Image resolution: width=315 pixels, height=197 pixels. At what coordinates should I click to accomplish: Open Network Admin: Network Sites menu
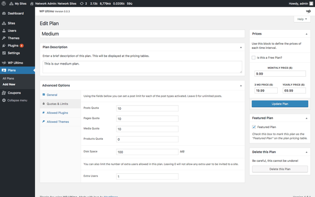53,4
